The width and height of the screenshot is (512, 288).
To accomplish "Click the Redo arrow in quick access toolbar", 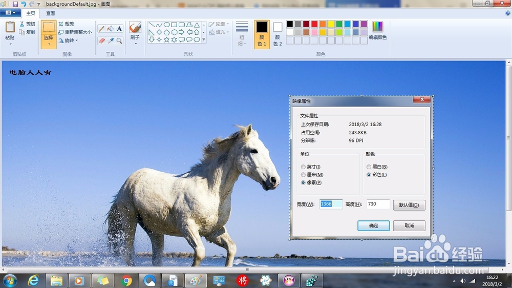I will tap(32, 4).
